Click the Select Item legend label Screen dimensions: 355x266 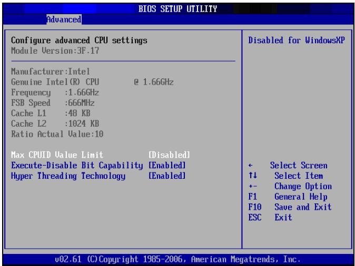(299, 176)
